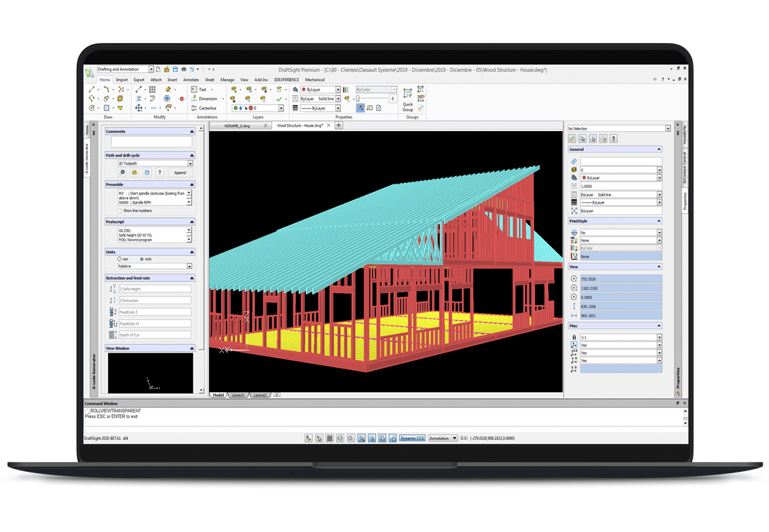Open the Mechanical ribbon tab
The width and height of the screenshot is (769, 532).
coord(315,80)
